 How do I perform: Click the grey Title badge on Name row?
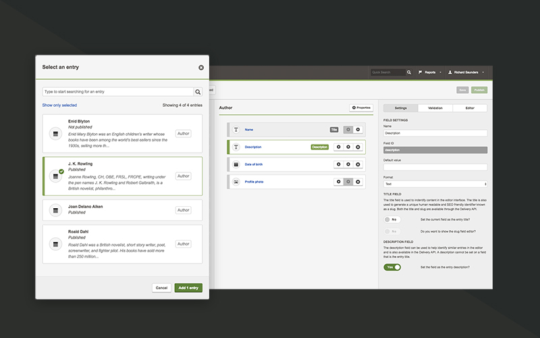334,130
